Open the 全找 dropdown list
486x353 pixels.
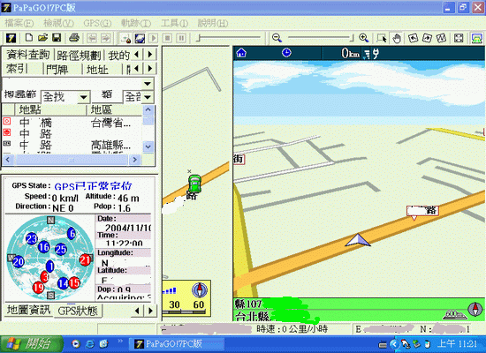(x=83, y=98)
